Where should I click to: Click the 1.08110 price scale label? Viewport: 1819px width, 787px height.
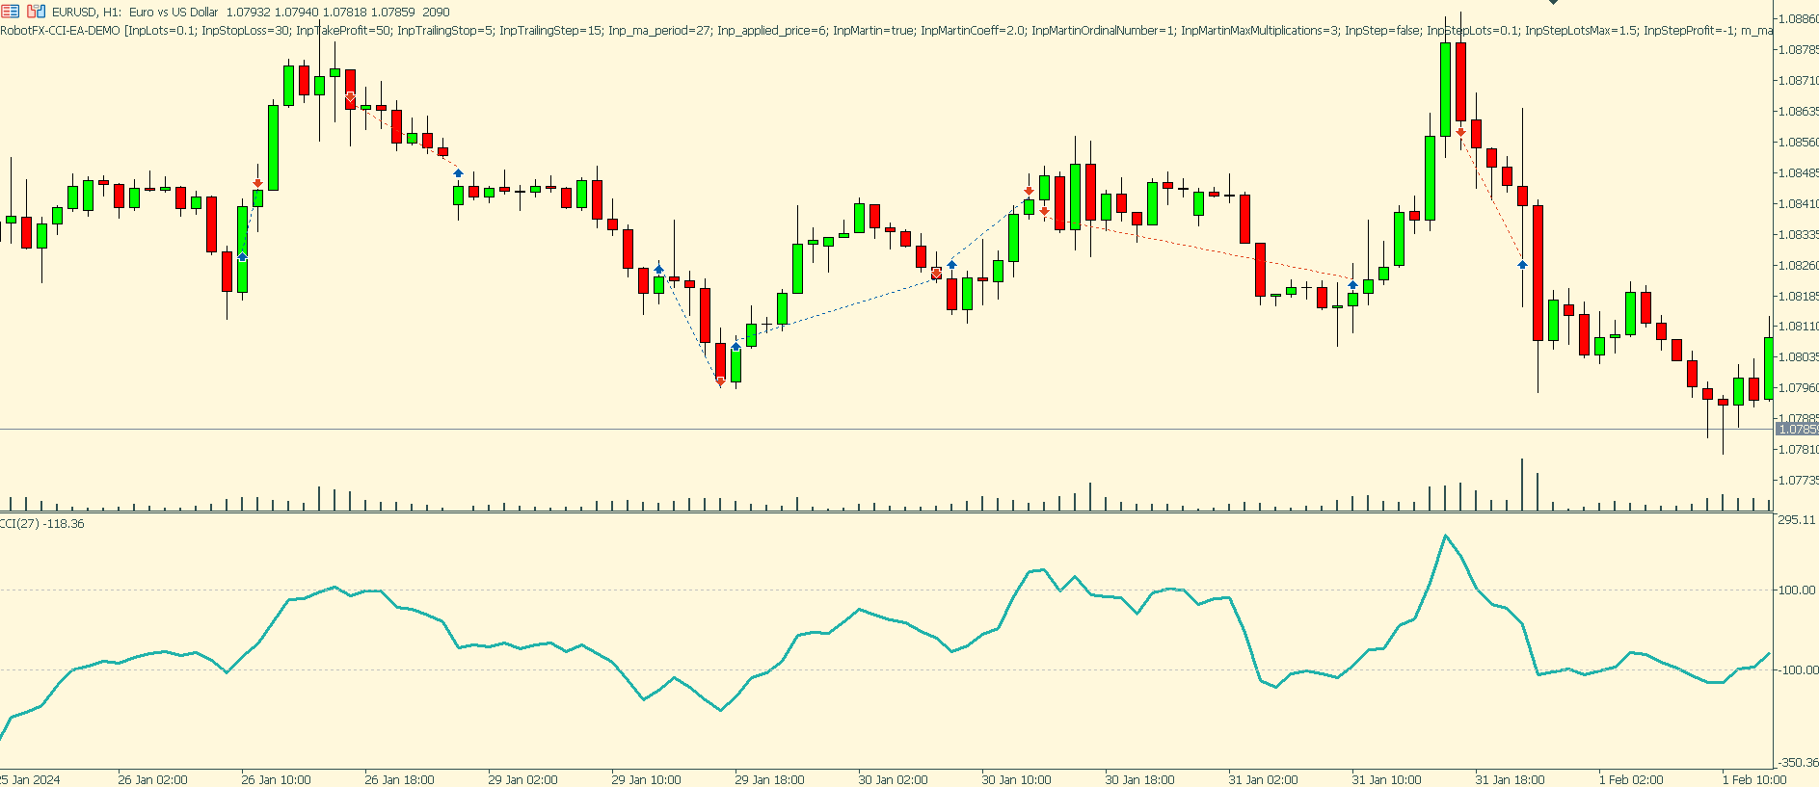(1797, 327)
